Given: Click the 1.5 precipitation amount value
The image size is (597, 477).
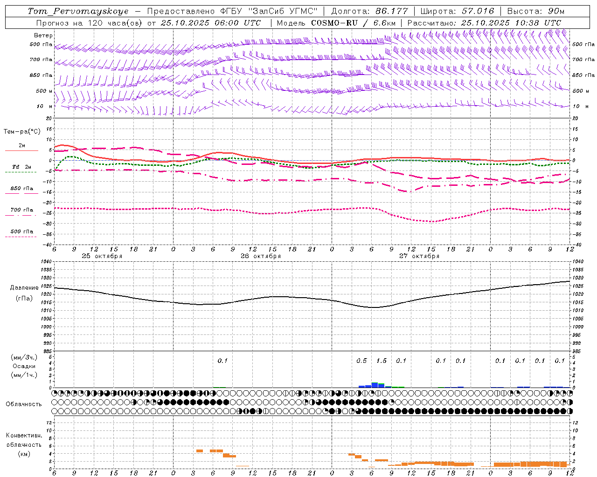Looking at the screenshot, I should (382, 361).
